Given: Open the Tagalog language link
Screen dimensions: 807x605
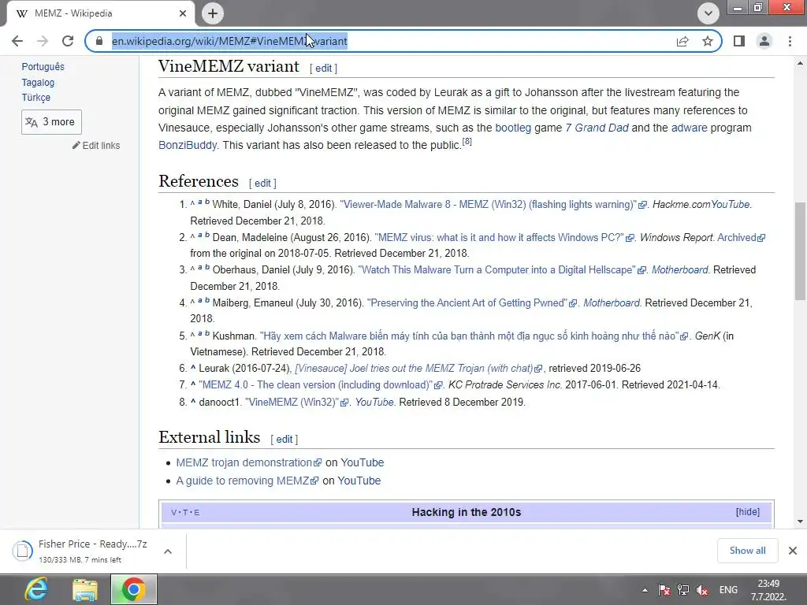Looking at the screenshot, I should (x=38, y=82).
